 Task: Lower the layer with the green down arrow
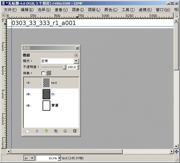46,131
